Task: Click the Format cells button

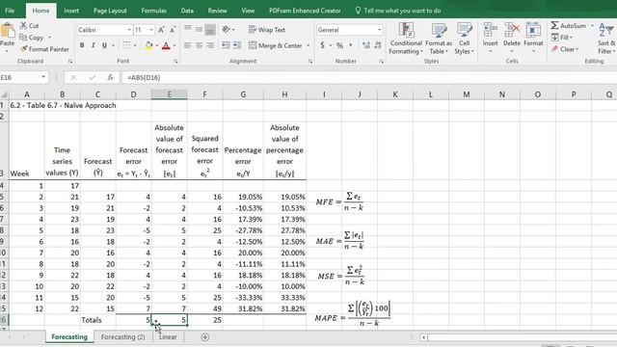Action: [533, 38]
